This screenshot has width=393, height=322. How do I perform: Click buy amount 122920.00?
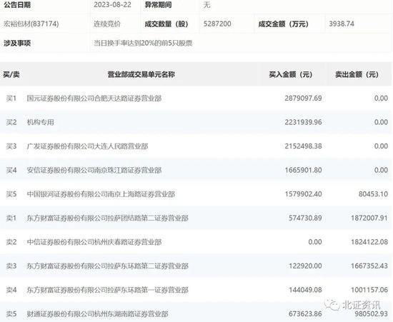click(305, 266)
